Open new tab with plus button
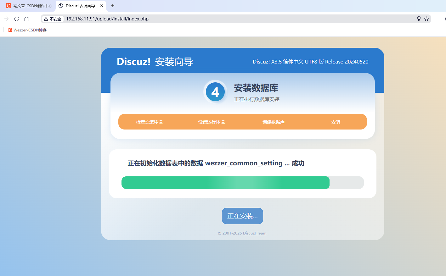The width and height of the screenshot is (446, 276). tap(113, 6)
